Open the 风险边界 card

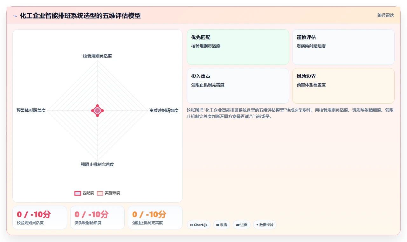pyautogui.click(x=343, y=86)
